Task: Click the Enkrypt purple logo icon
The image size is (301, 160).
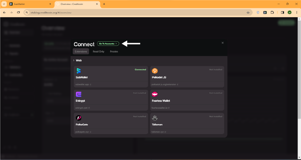Action: pyautogui.click(x=79, y=94)
